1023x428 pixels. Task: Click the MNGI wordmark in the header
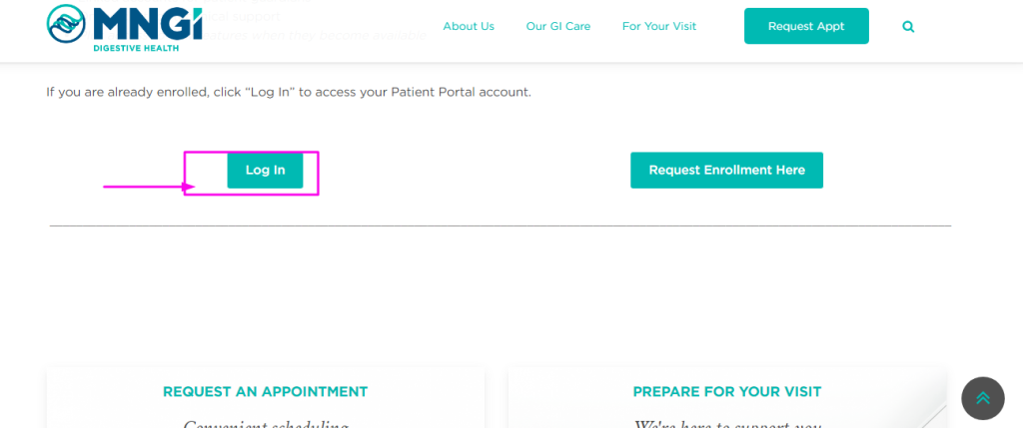(148, 23)
